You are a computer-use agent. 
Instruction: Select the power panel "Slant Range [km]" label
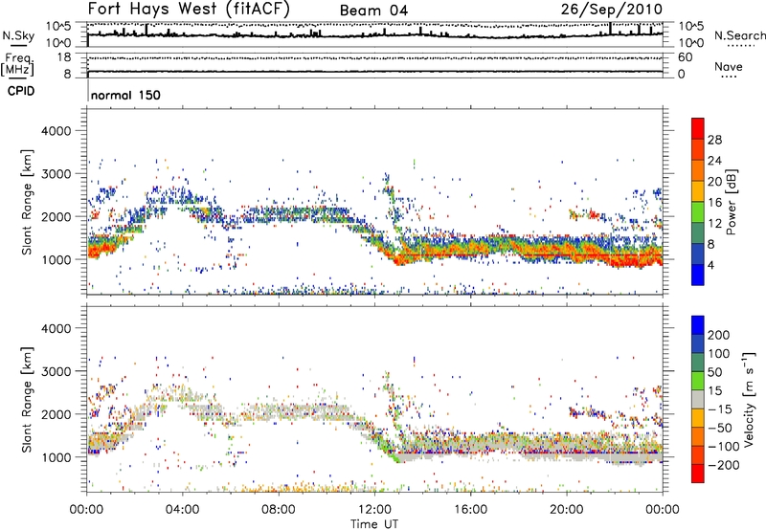pyautogui.click(x=28, y=202)
